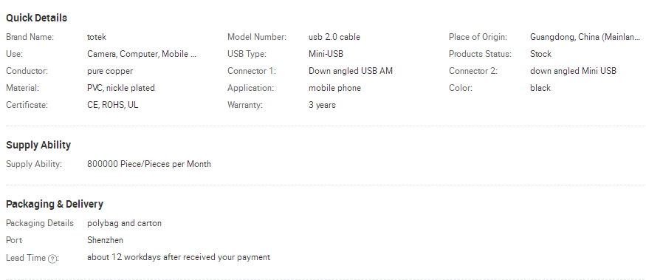Click the Lead Time help question-mark icon
The width and height of the screenshot is (646, 280).
52,259
